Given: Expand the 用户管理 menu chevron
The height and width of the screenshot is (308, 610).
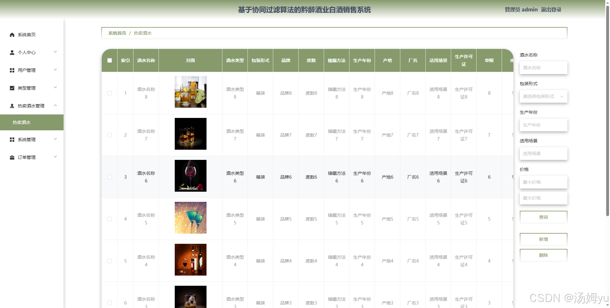Looking at the screenshot, I should [55, 70].
